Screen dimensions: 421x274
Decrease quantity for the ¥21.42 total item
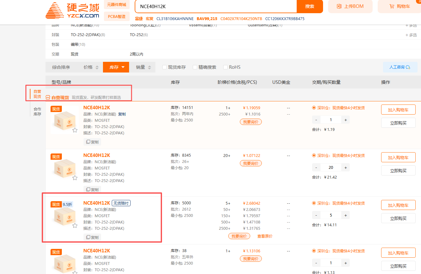point(316,168)
